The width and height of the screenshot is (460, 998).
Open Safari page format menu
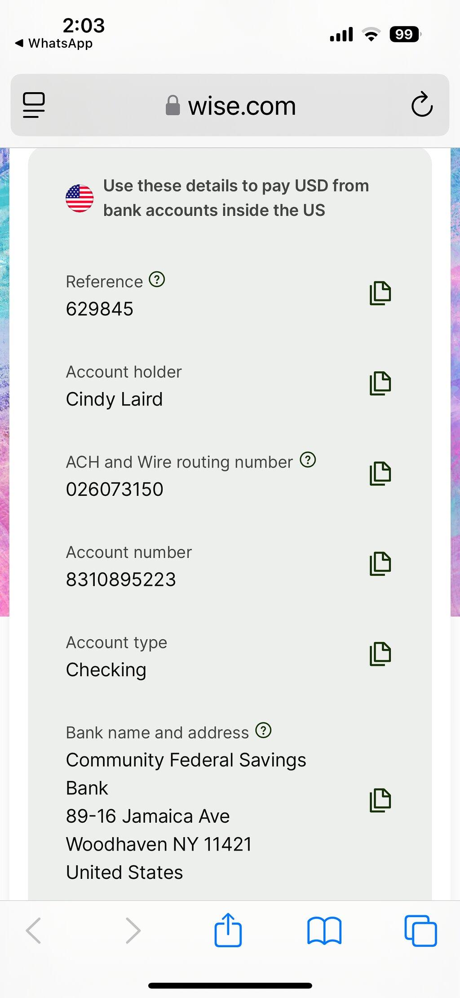(x=34, y=105)
